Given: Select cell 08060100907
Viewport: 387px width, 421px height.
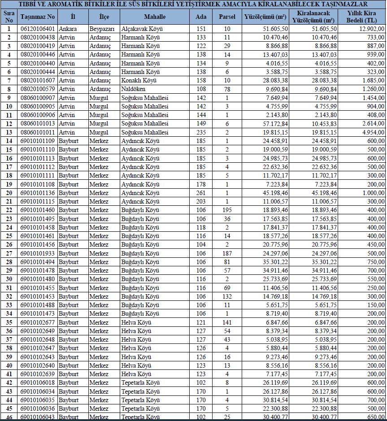Looking at the screenshot, I should coord(38,98).
